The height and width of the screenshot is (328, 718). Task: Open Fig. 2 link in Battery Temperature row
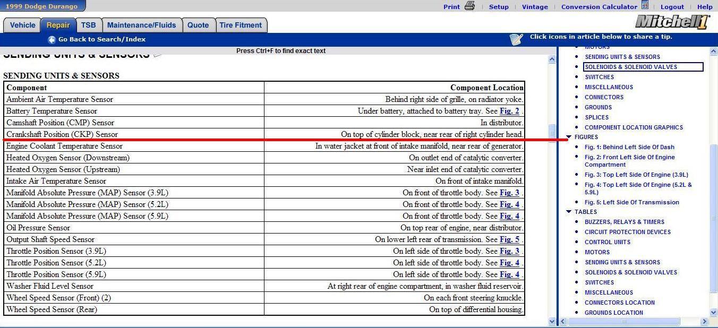(509, 111)
